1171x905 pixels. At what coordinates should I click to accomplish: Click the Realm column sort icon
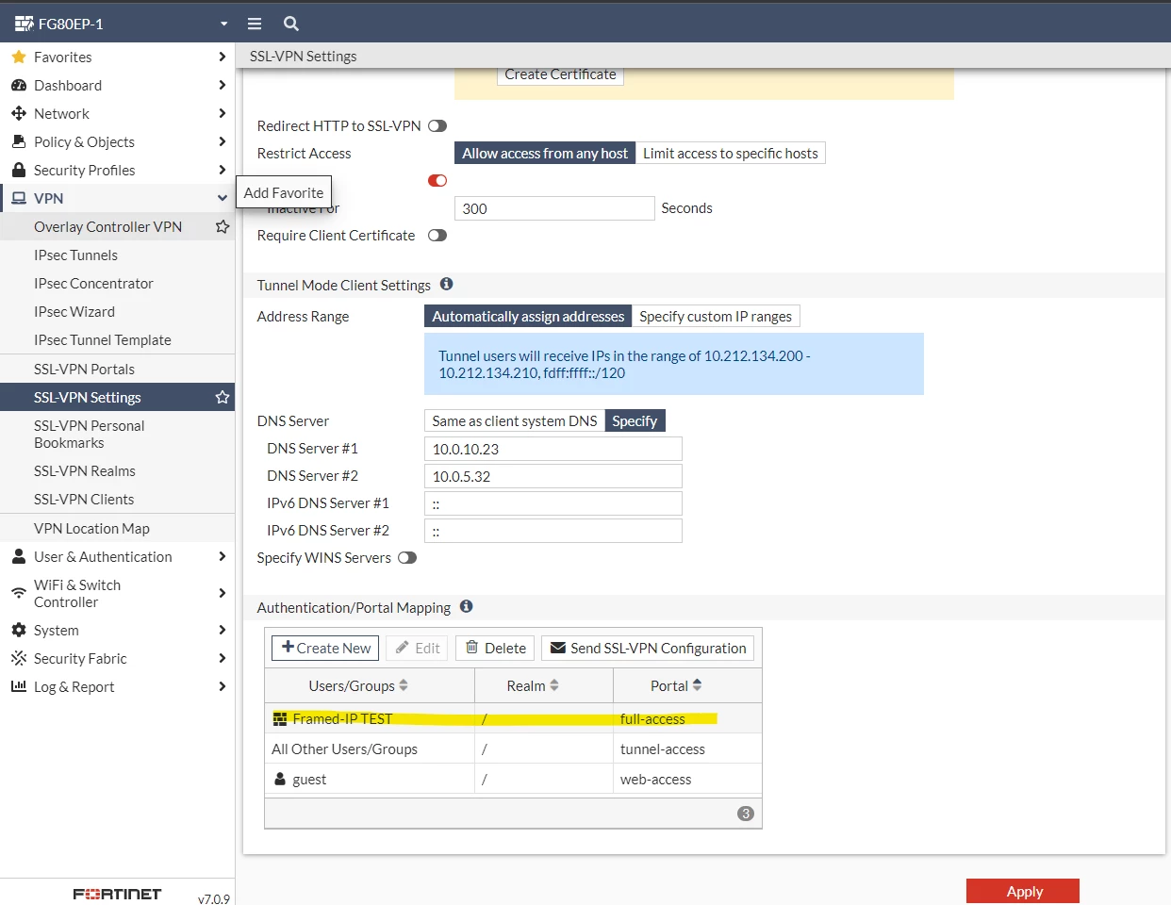coord(554,685)
